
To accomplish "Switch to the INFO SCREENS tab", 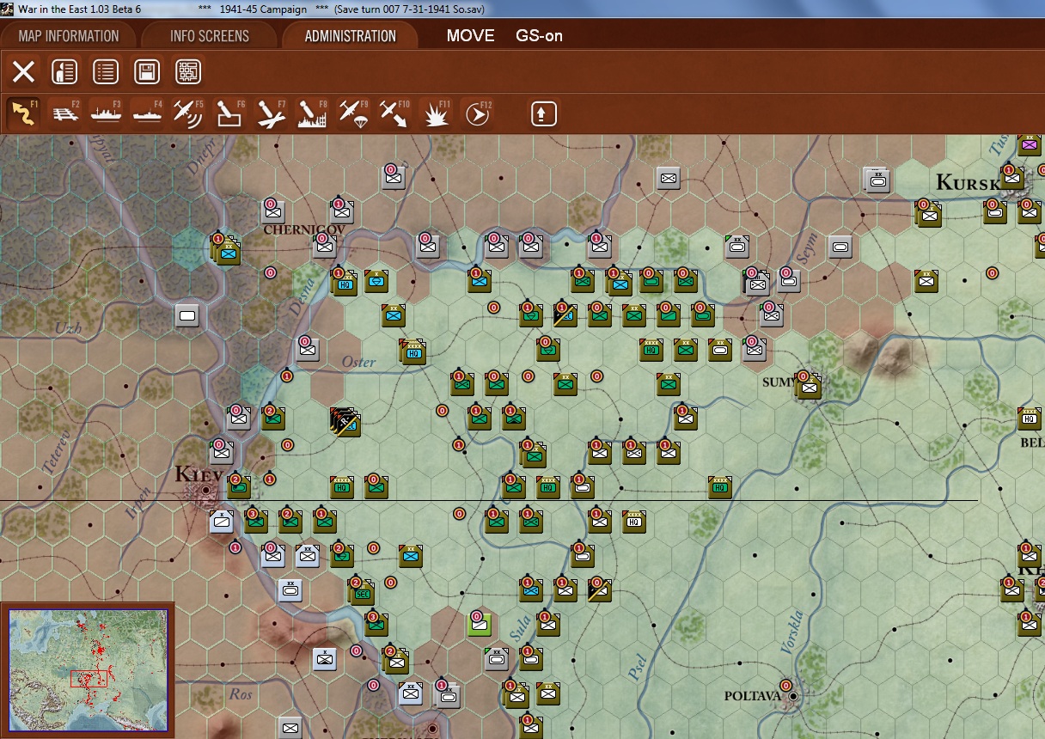I will click(x=210, y=36).
